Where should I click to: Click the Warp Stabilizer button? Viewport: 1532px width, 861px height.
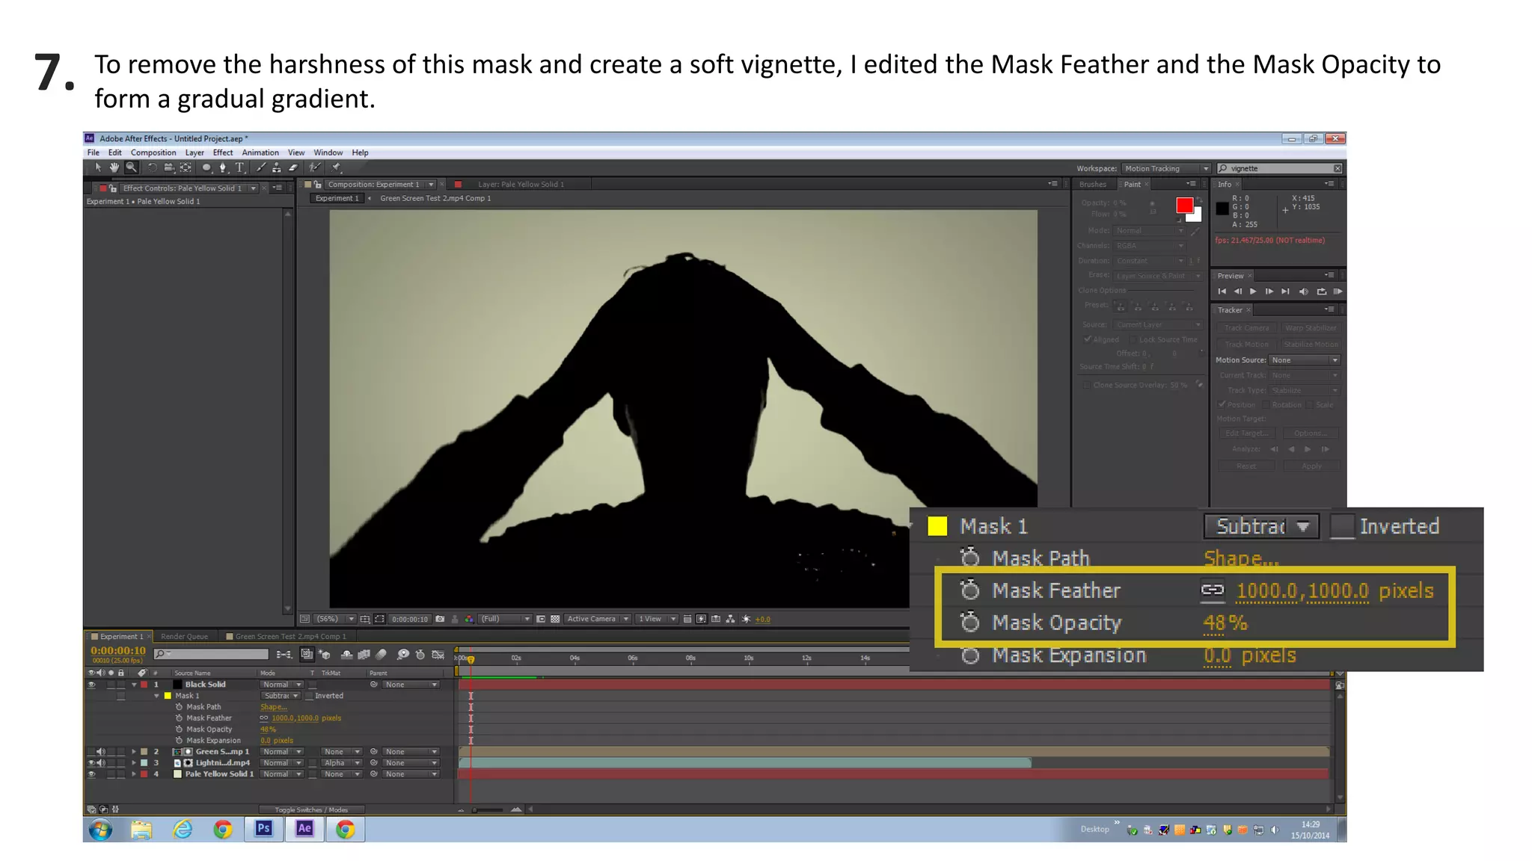coord(1310,328)
